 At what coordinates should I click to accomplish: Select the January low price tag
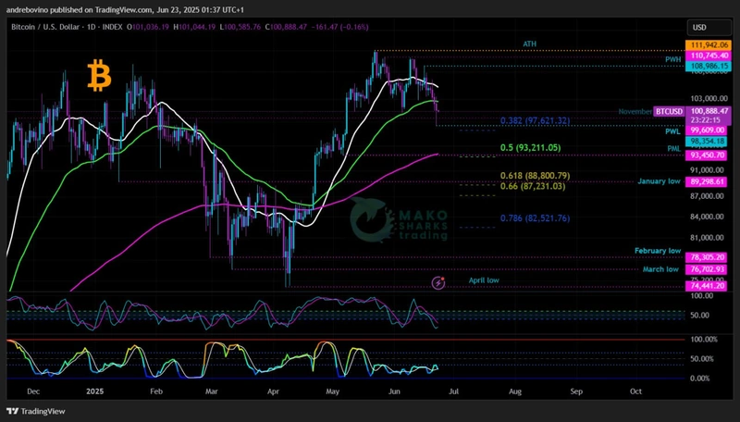coord(708,183)
